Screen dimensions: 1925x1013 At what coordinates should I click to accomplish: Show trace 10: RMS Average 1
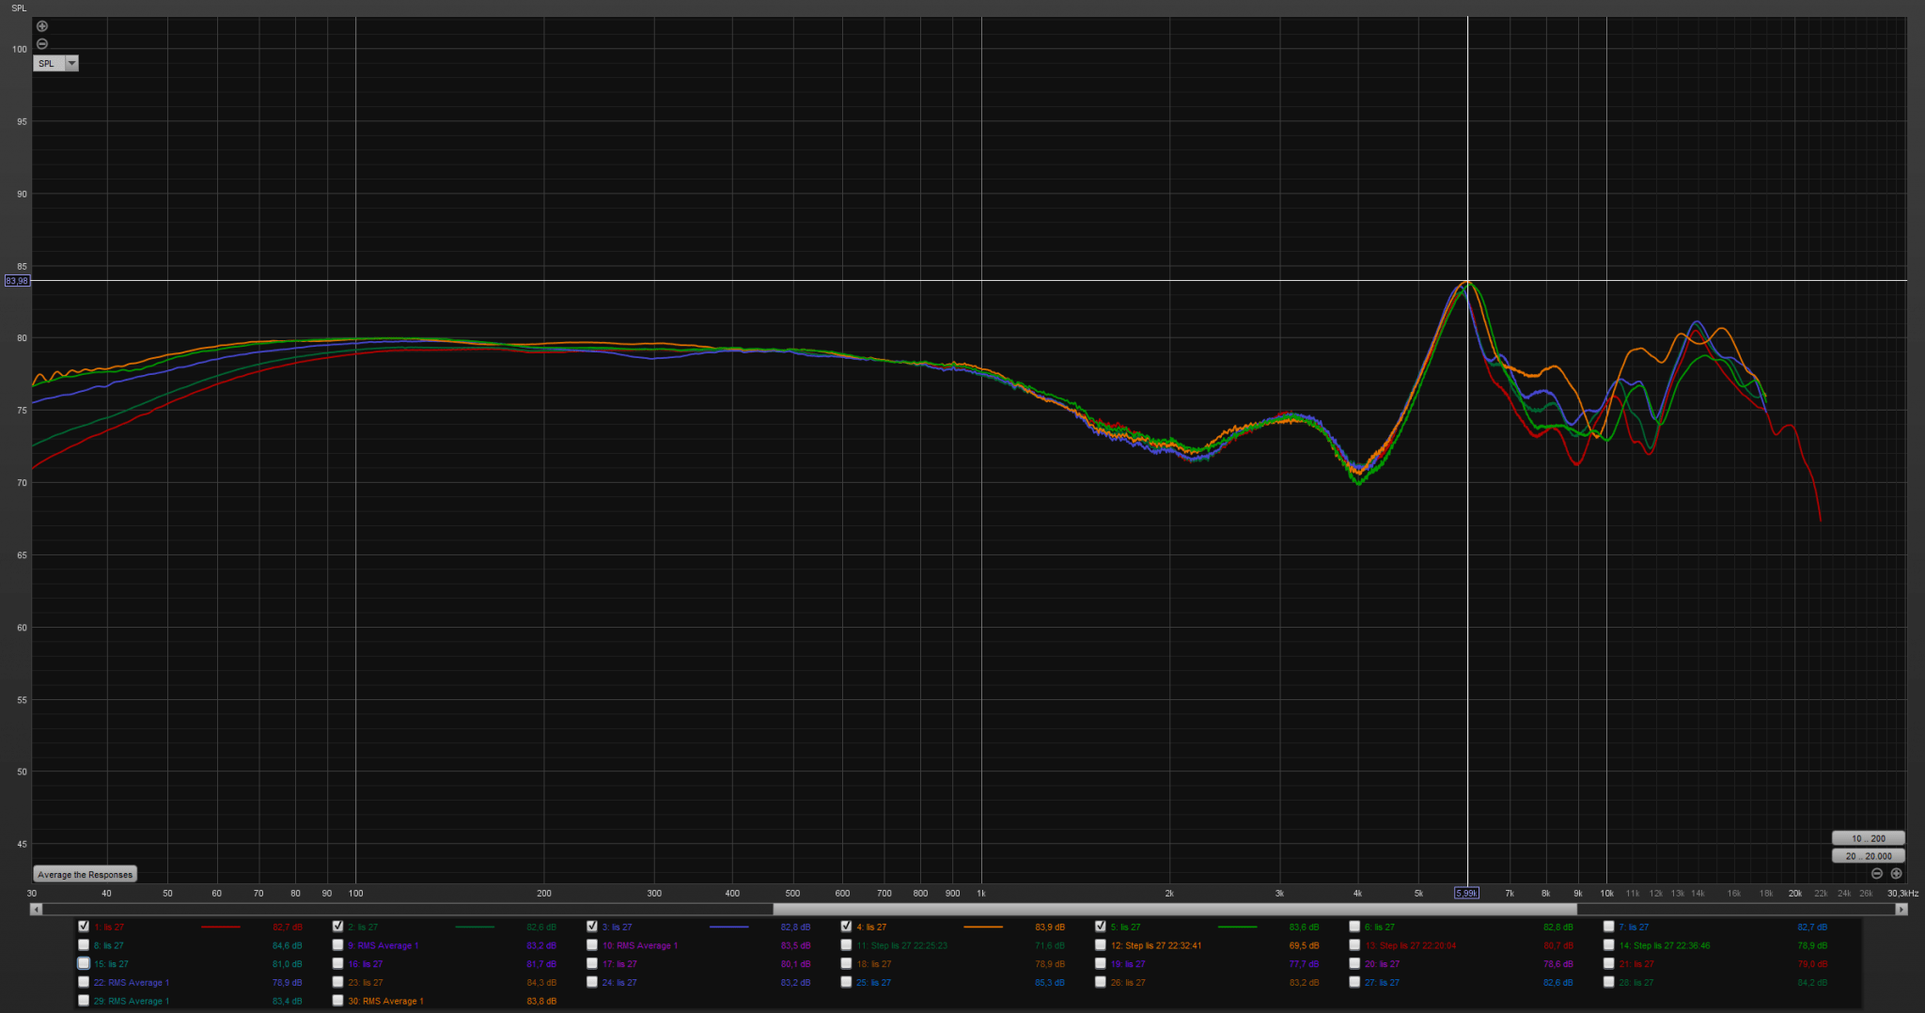[x=592, y=945]
